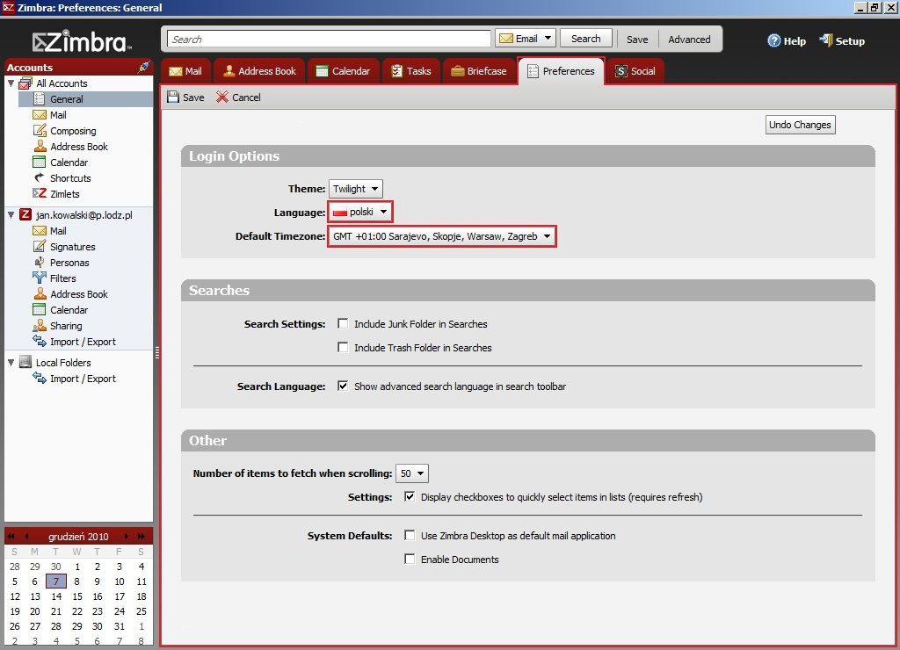Click in the Search text field
Image resolution: width=900 pixels, height=650 pixels.
tap(329, 39)
